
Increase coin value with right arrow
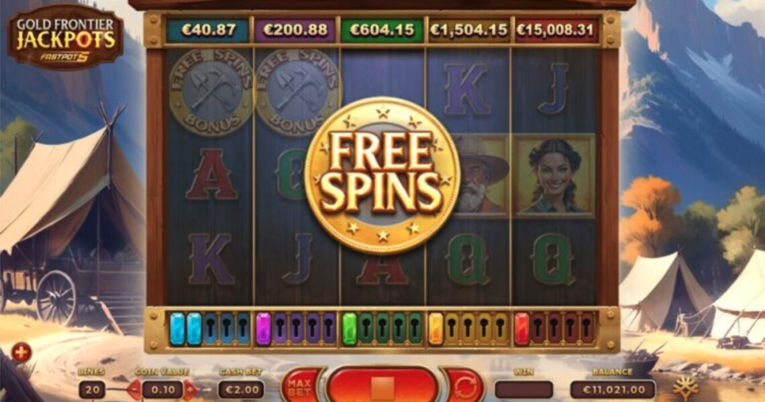[191, 390]
